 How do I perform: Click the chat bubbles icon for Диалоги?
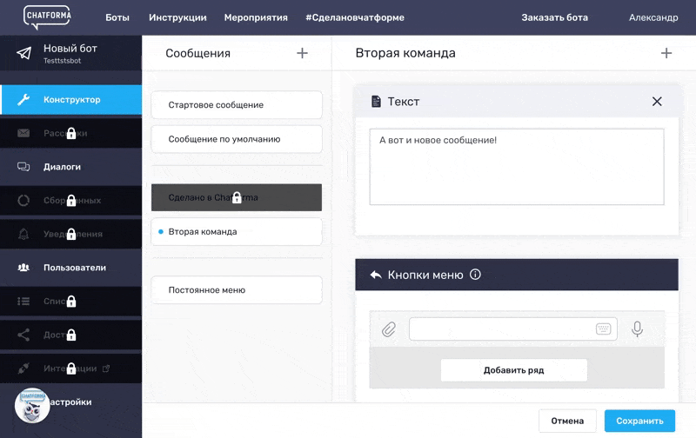23,167
